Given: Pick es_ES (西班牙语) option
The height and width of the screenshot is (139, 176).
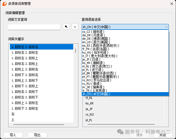Looking at the screenshot, I should [x=125, y=46].
